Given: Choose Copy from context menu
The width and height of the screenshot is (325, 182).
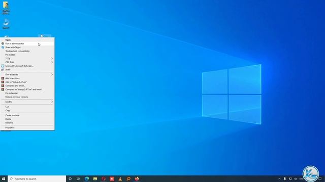Looking at the screenshot, I should [27, 110].
